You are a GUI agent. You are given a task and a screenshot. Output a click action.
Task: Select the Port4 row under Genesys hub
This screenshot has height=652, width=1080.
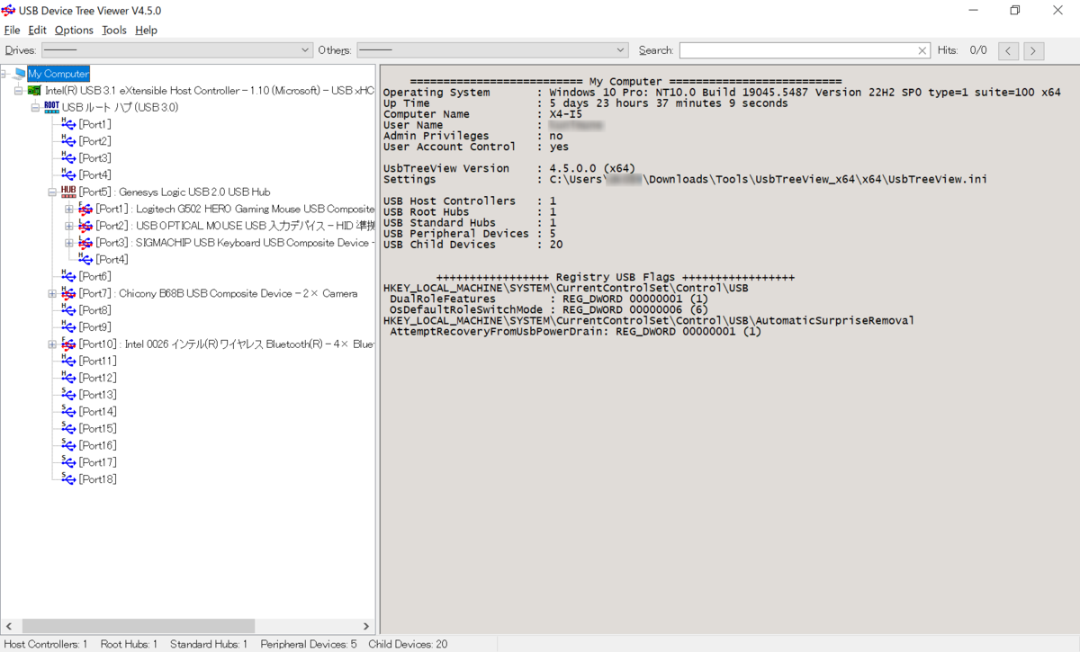point(112,259)
